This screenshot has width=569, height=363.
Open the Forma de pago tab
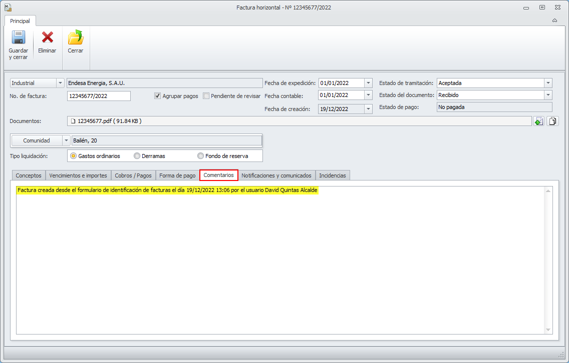(x=177, y=175)
